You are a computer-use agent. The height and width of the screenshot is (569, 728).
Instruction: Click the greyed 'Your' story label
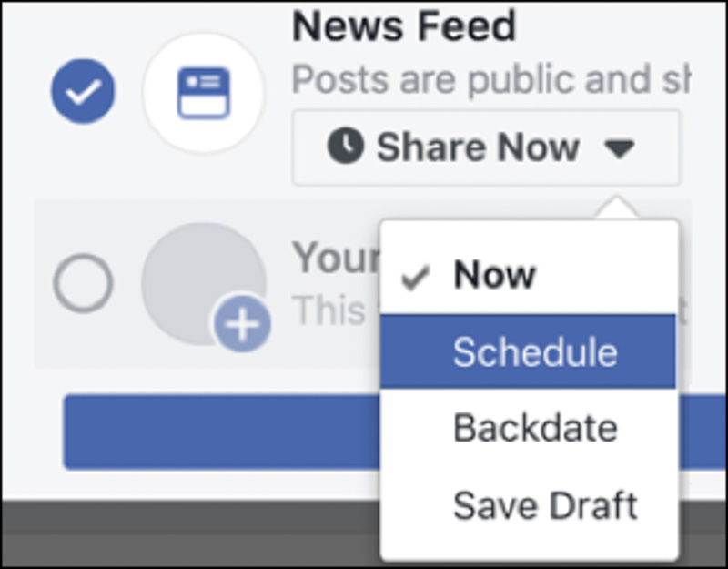(x=334, y=260)
